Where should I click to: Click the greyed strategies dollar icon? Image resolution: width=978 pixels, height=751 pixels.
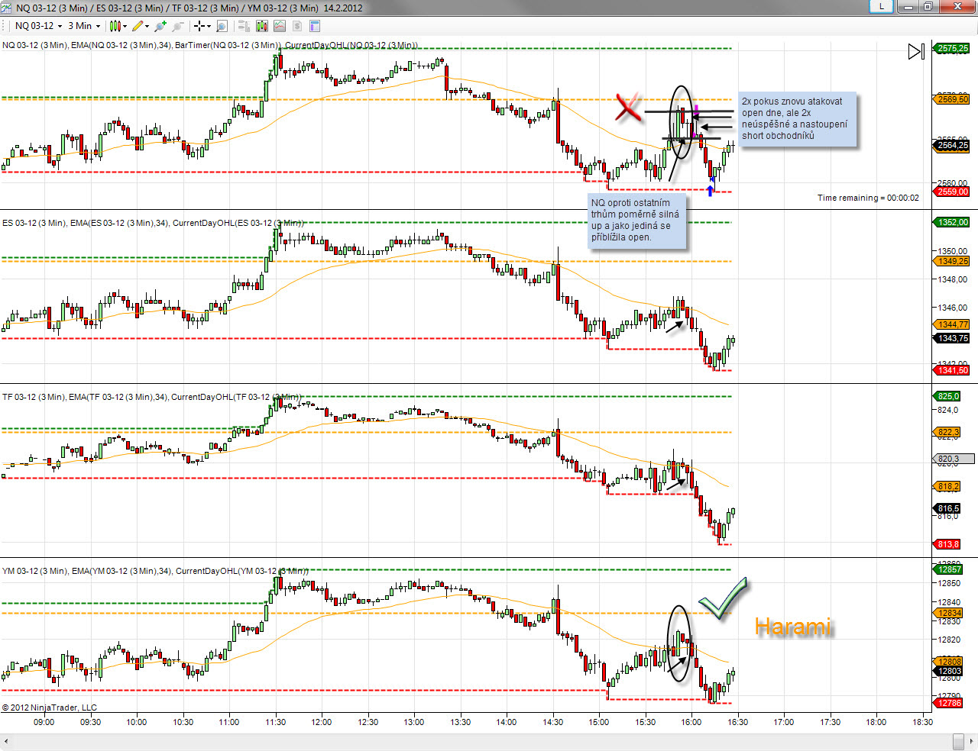point(297,26)
